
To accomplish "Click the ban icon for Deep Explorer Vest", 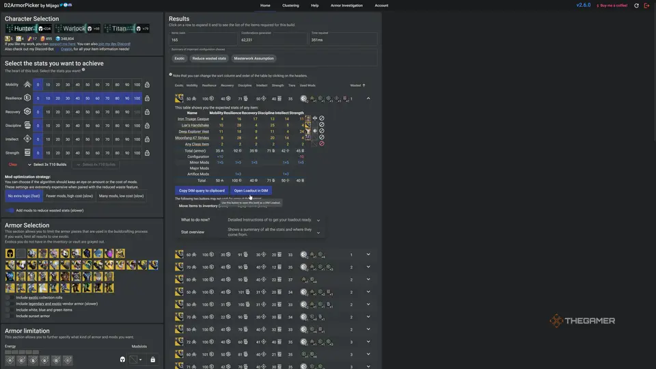I will pyautogui.click(x=322, y=131).
